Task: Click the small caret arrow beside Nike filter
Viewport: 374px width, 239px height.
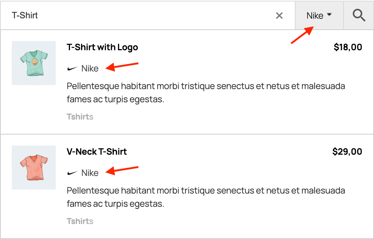Action: point(329,15)
